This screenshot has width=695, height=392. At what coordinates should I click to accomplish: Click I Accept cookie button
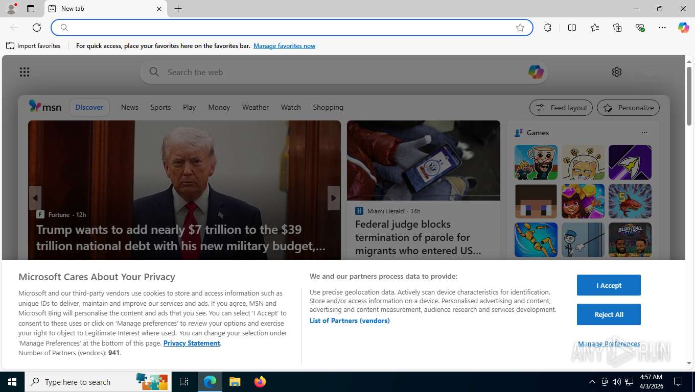tap(609, 285)
